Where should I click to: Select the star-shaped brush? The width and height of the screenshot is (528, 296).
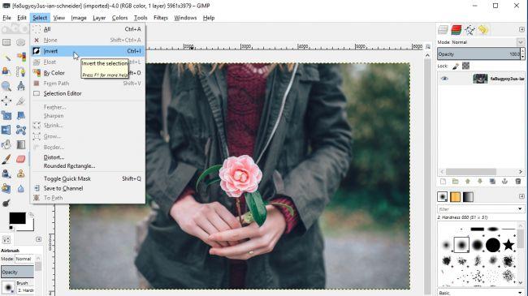509,245
